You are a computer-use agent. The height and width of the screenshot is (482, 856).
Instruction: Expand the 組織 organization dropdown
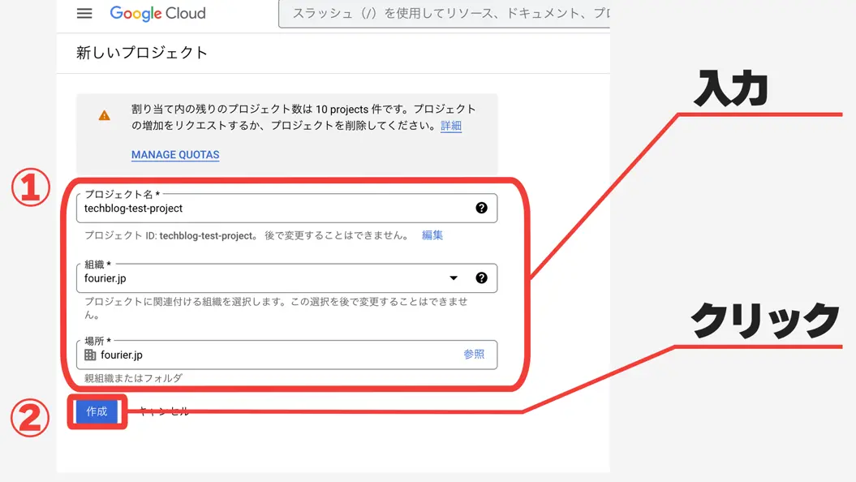click(x=453, y=278)
